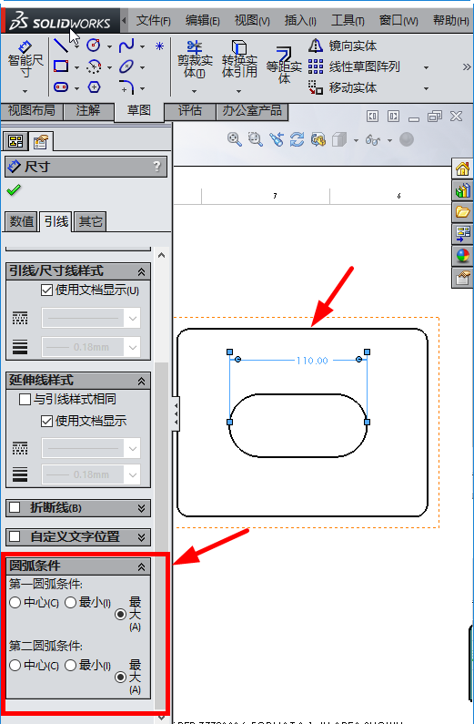Image resolution: width=474 pixels, height=724 pixels.
Task: Click Hide/Show Items glasses icon
Action: 373,139
